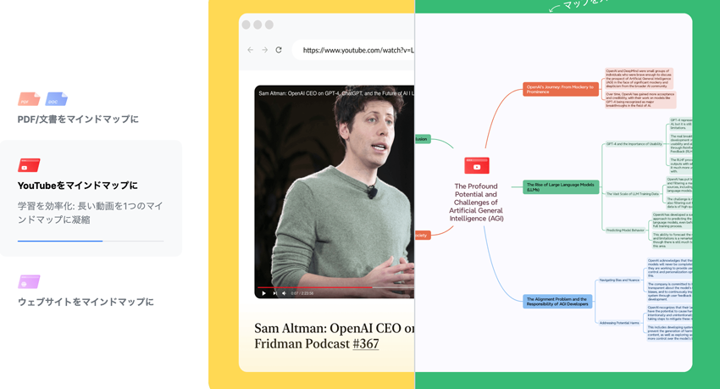Mute the video with the volume icon
Screen dimensions: 720x389
tap(284, 293)
